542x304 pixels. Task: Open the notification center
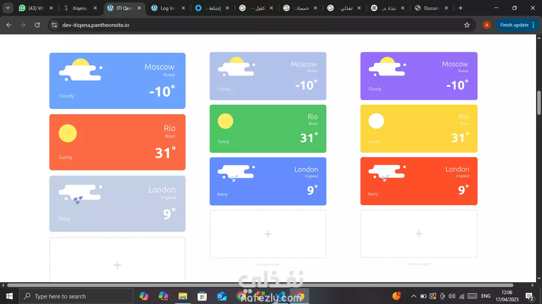(530, 296)
